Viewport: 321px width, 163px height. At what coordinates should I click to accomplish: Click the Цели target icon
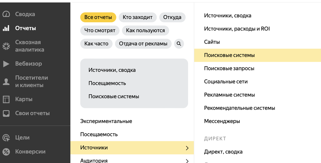click(6, 138)
